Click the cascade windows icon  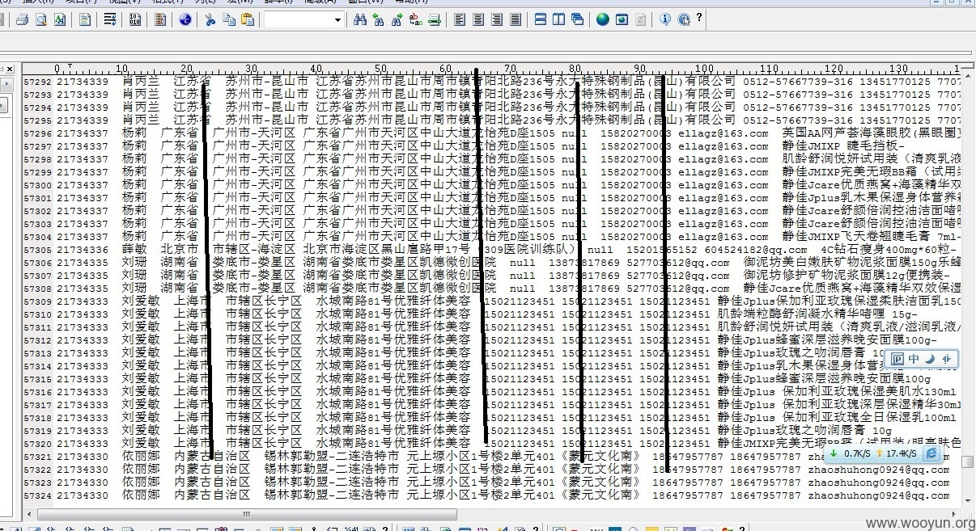577,19
